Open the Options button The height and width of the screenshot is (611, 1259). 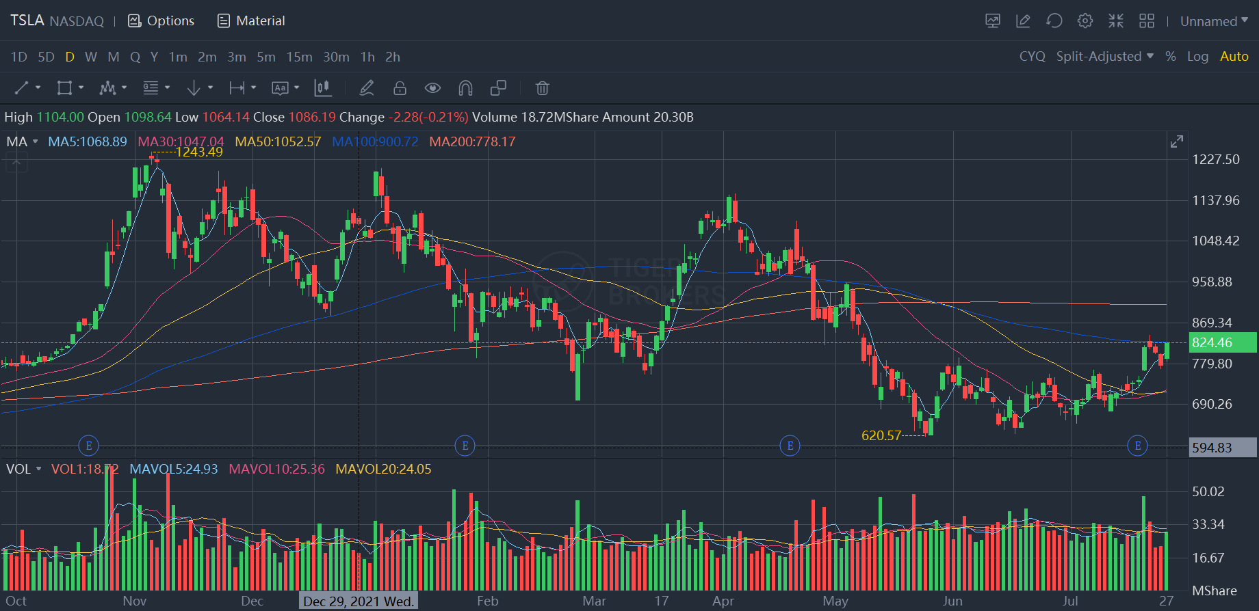[x=161, y=21]
